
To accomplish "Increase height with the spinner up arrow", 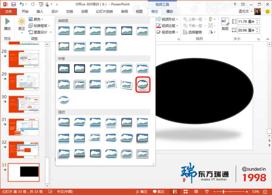I will [x=257, y=20].
